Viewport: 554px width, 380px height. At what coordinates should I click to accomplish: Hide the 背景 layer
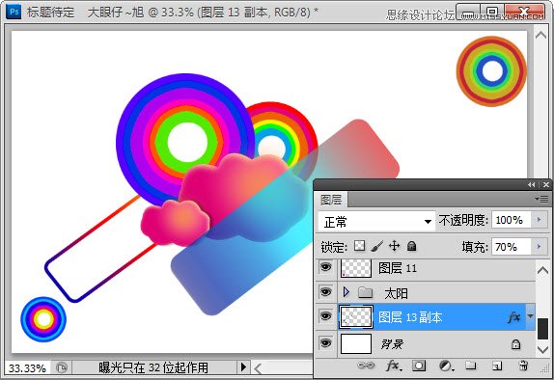(325, 342)
